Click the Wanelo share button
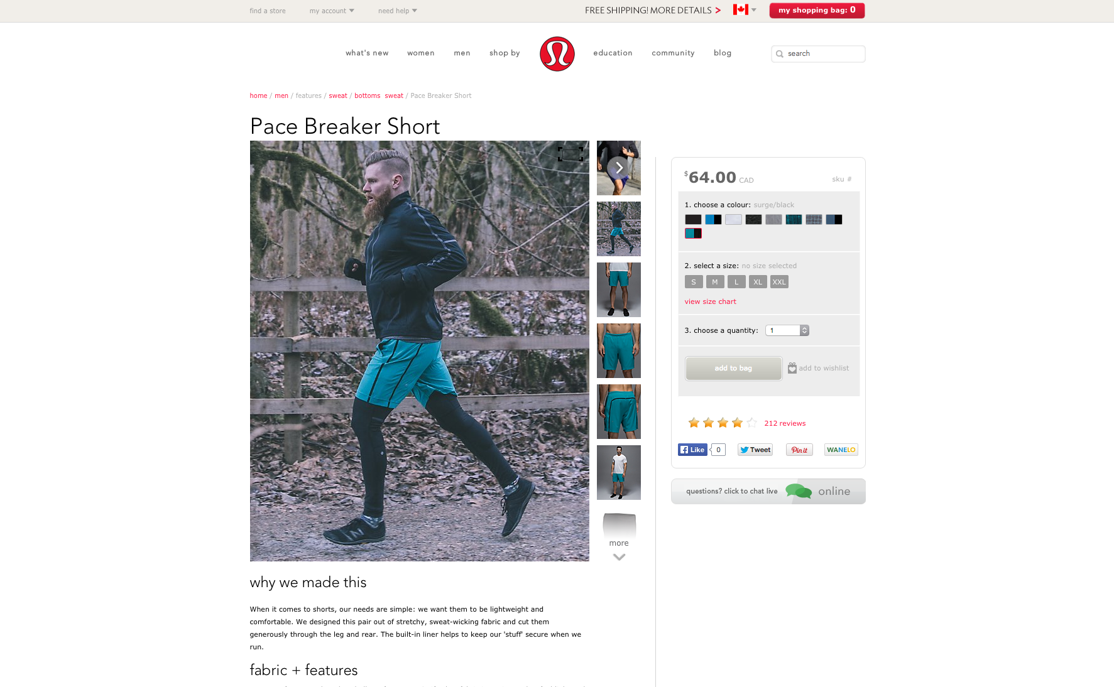 841,450
